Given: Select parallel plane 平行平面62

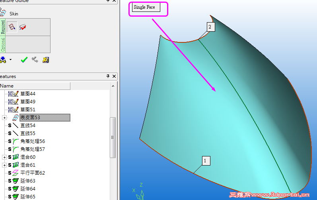Looking at the screenshot, I should (33, 173).
